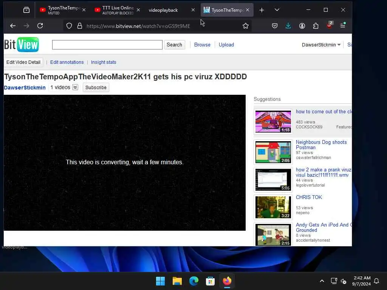
Task: Open the Windows Start menu
Action: [x=160, y=281]
